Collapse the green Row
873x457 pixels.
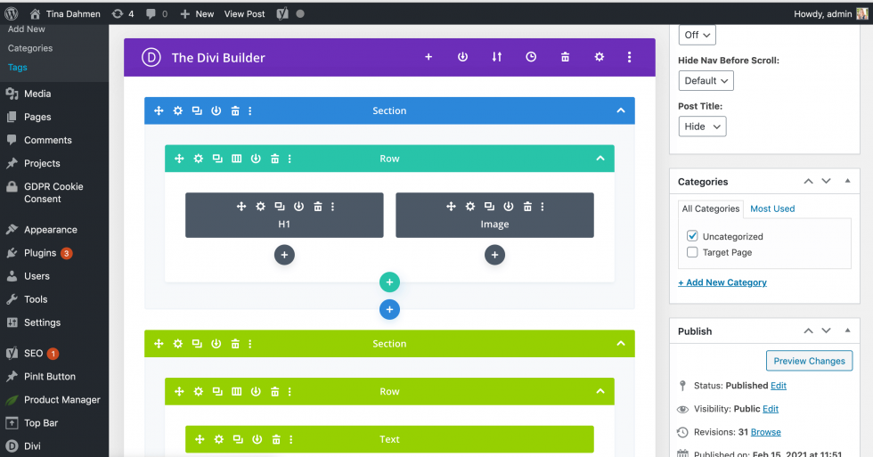[x=600, y=392]
